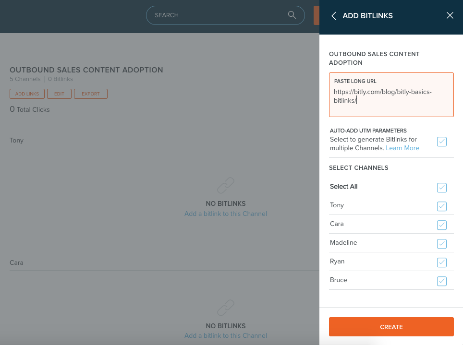Click Add a bitlink link under Tony
This screenshot has width=463, height=345.
226,214
